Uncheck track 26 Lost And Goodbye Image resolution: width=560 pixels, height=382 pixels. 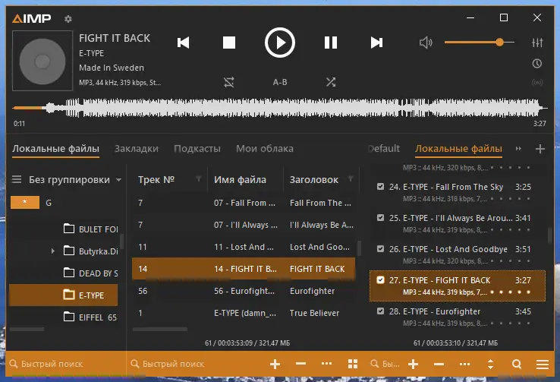pos(380,248)
